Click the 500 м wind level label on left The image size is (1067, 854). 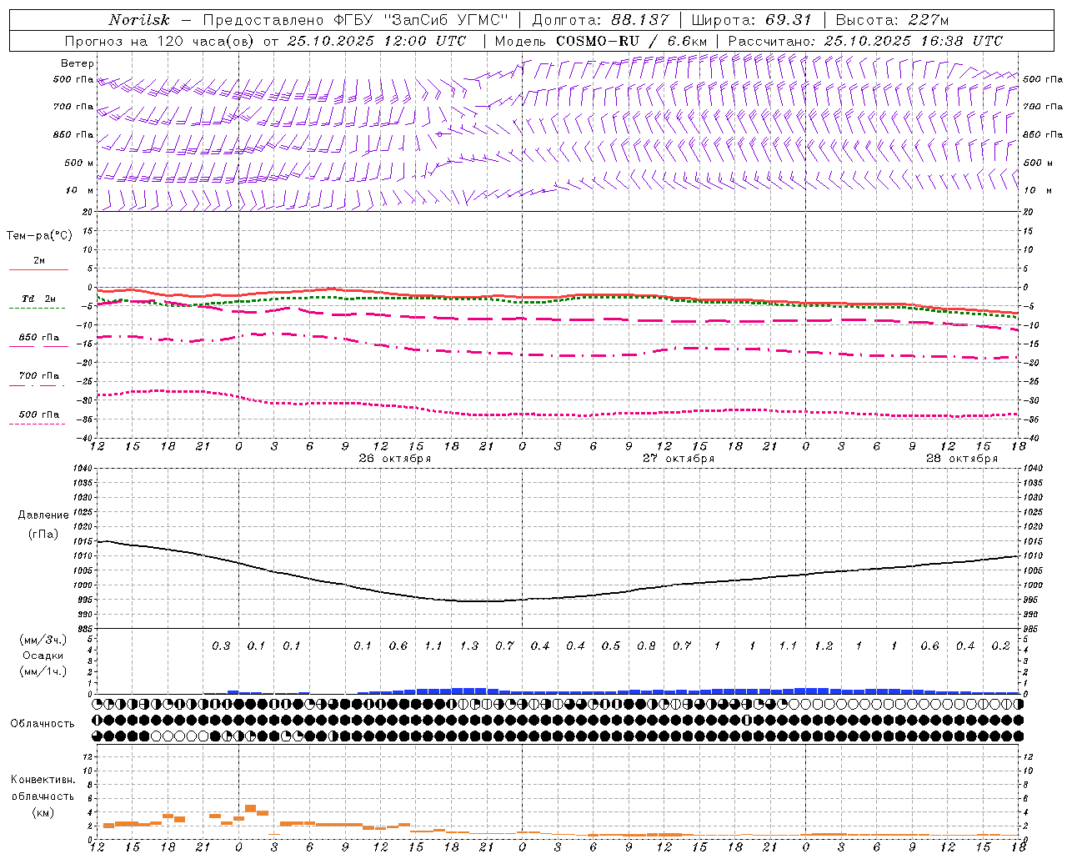tap(78, 163)
